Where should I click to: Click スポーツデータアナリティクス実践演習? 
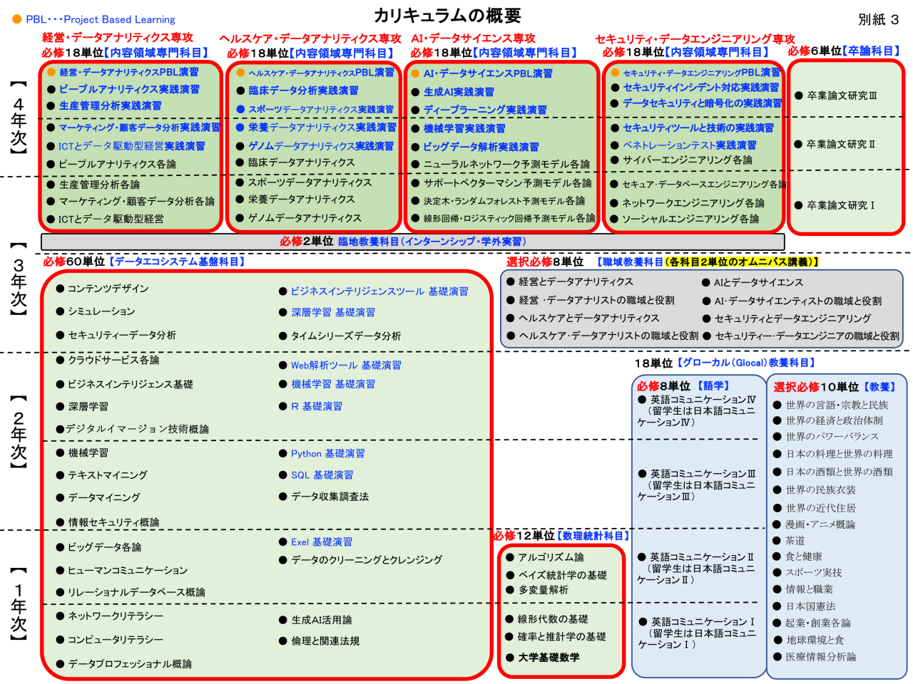(321, 109)
